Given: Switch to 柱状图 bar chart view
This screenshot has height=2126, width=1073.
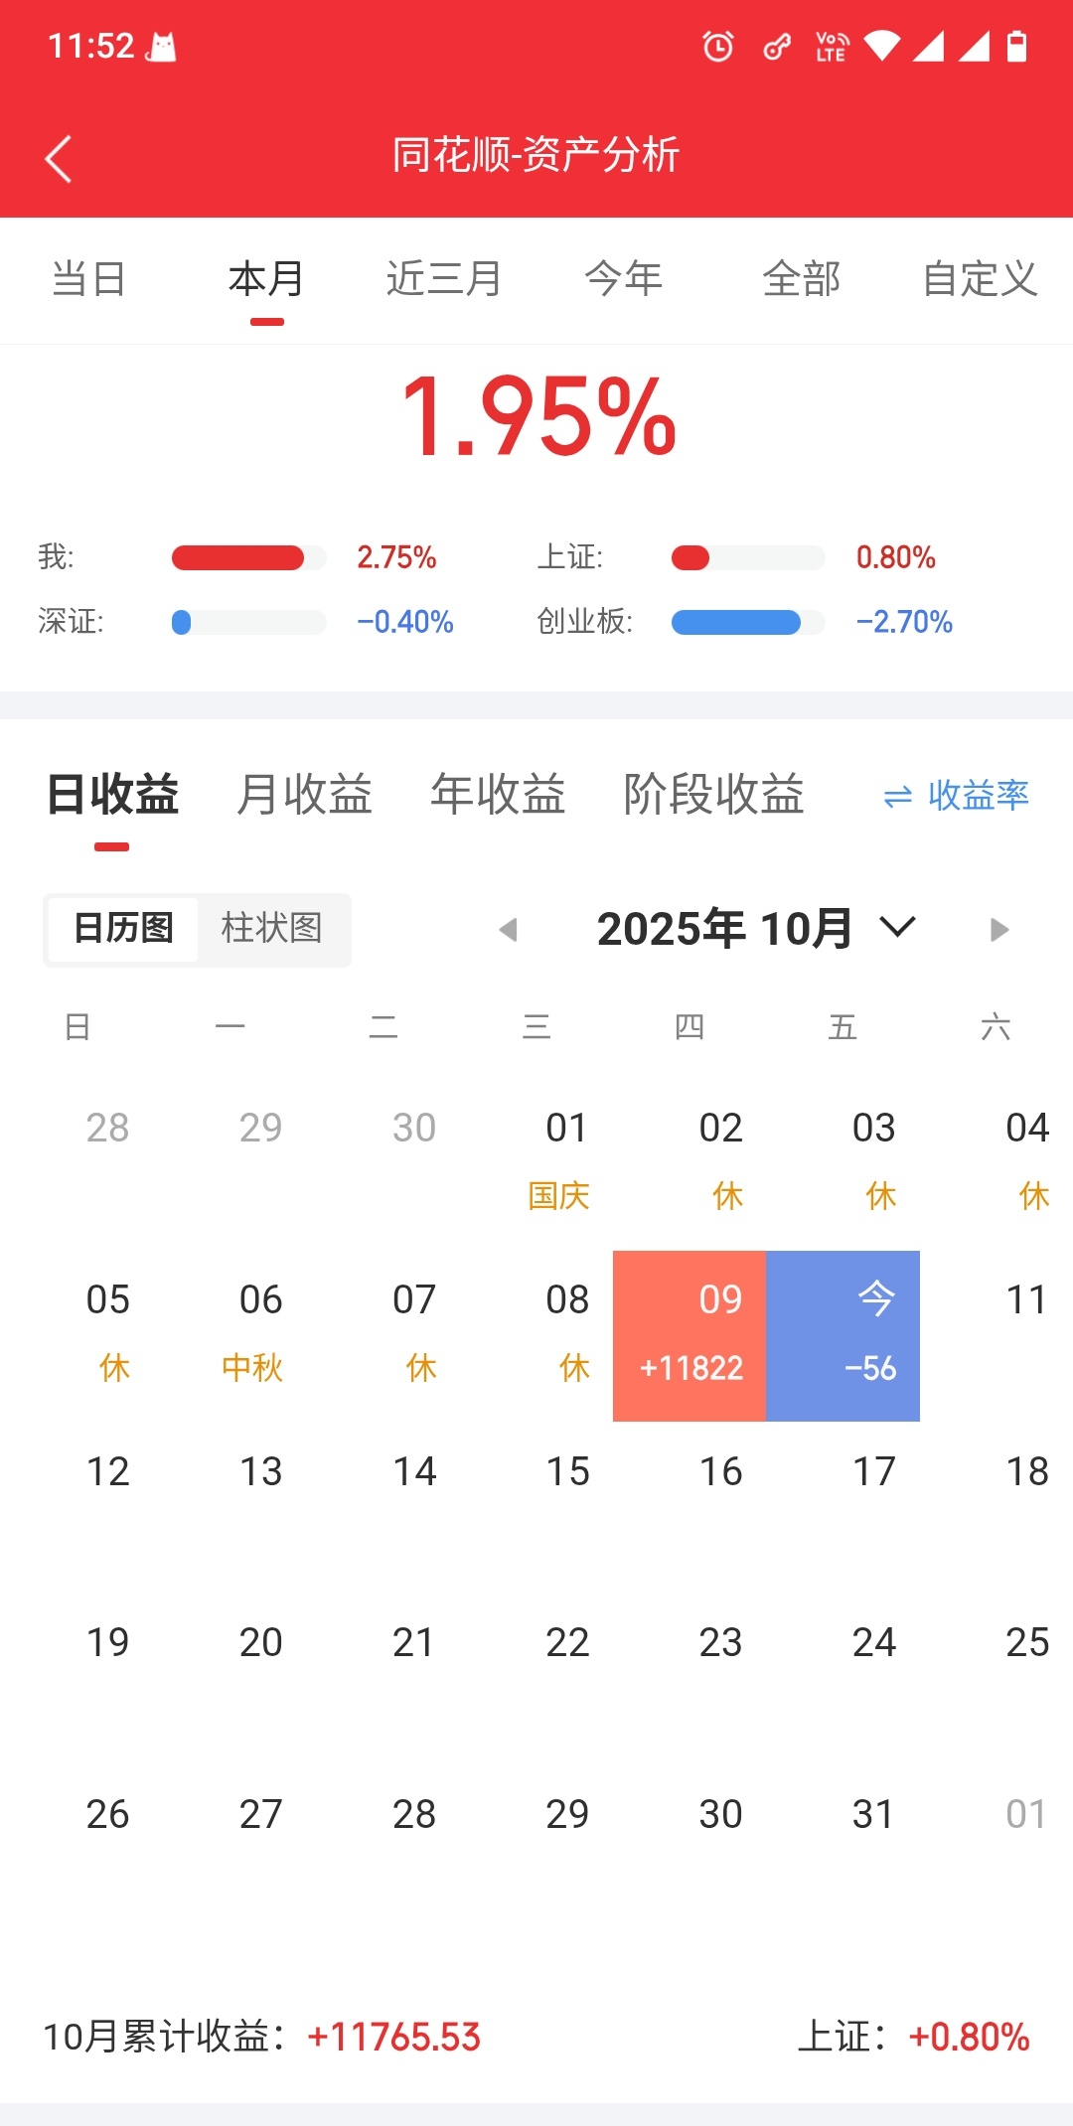Looking at the screenshot, I should [272, 929].
